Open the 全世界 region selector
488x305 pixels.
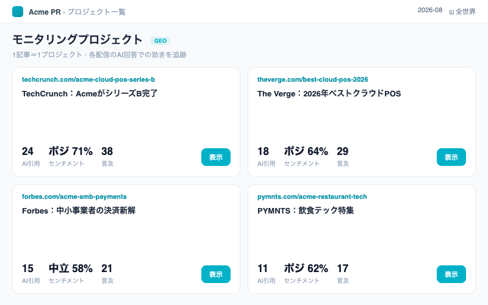coord(462,12)
